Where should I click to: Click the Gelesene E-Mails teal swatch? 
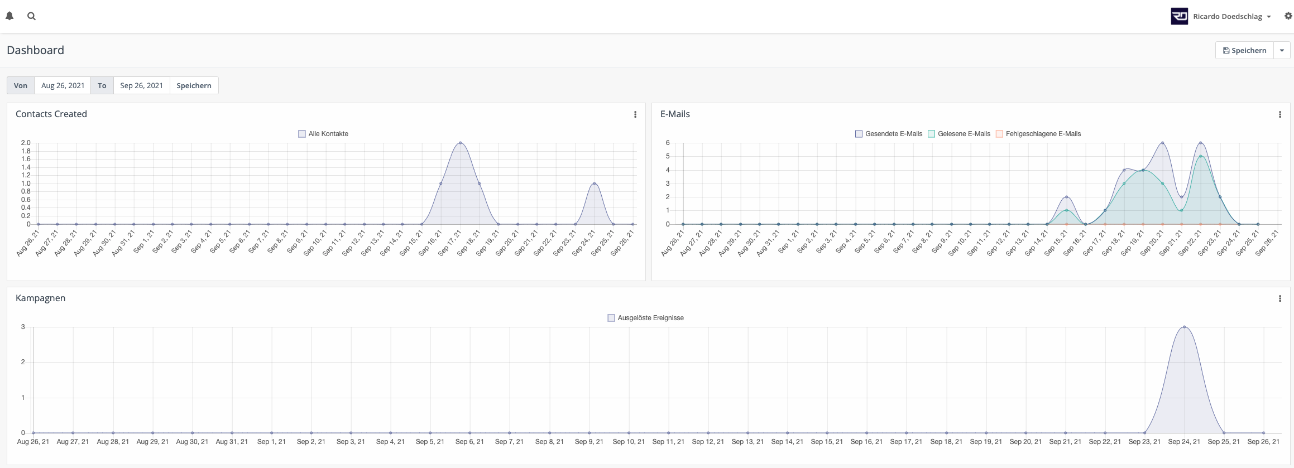pos(931,134)
